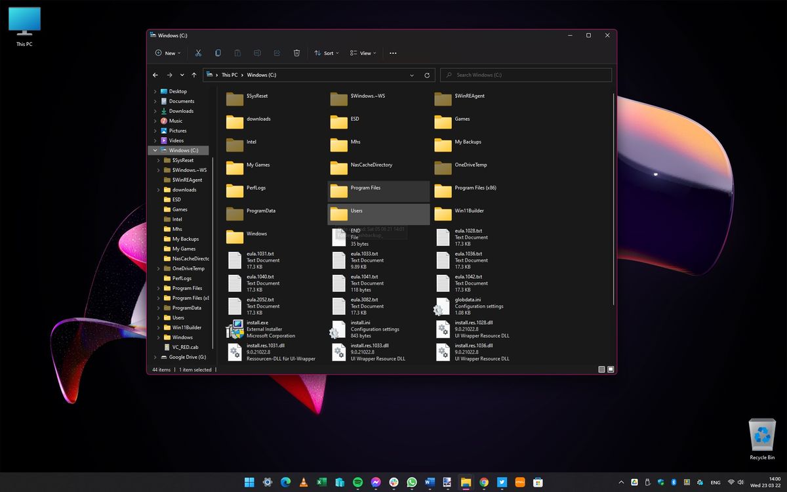
Task: Collapse the Windows (C:) tree item
Action: tap(153, 150)
